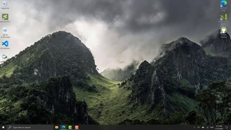This screenshot has width=231, height=130.
Task: Switch to Microsoft Edge in taskbar
Action: click(x=64, y=127)
